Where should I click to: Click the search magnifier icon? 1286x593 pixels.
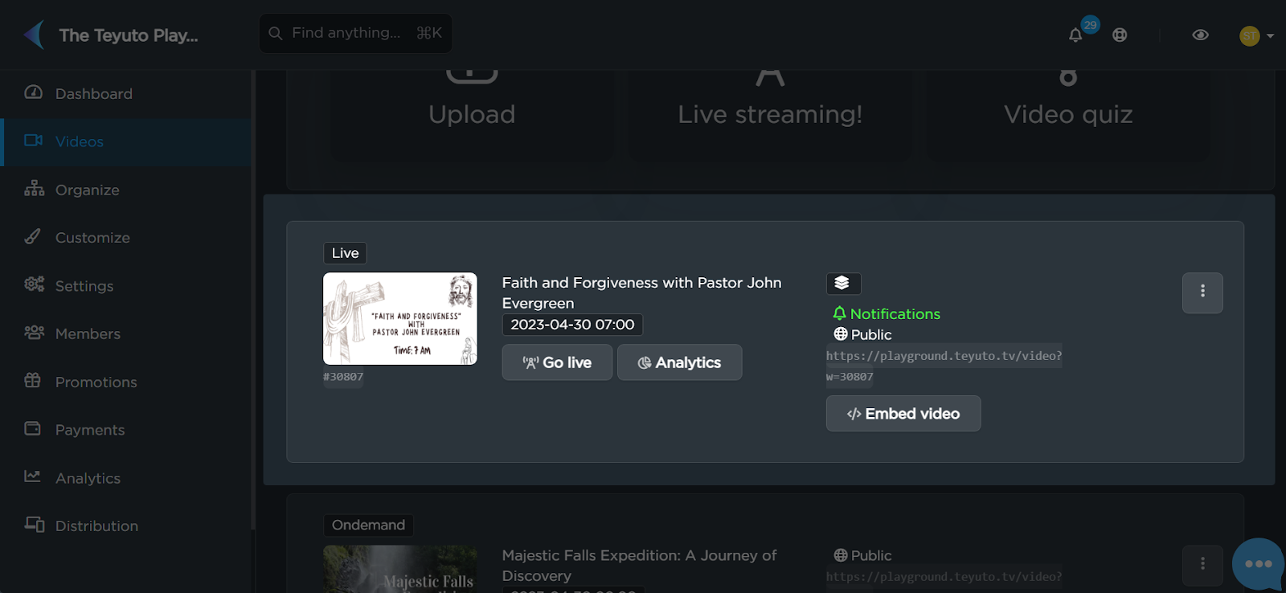[275, 33]
